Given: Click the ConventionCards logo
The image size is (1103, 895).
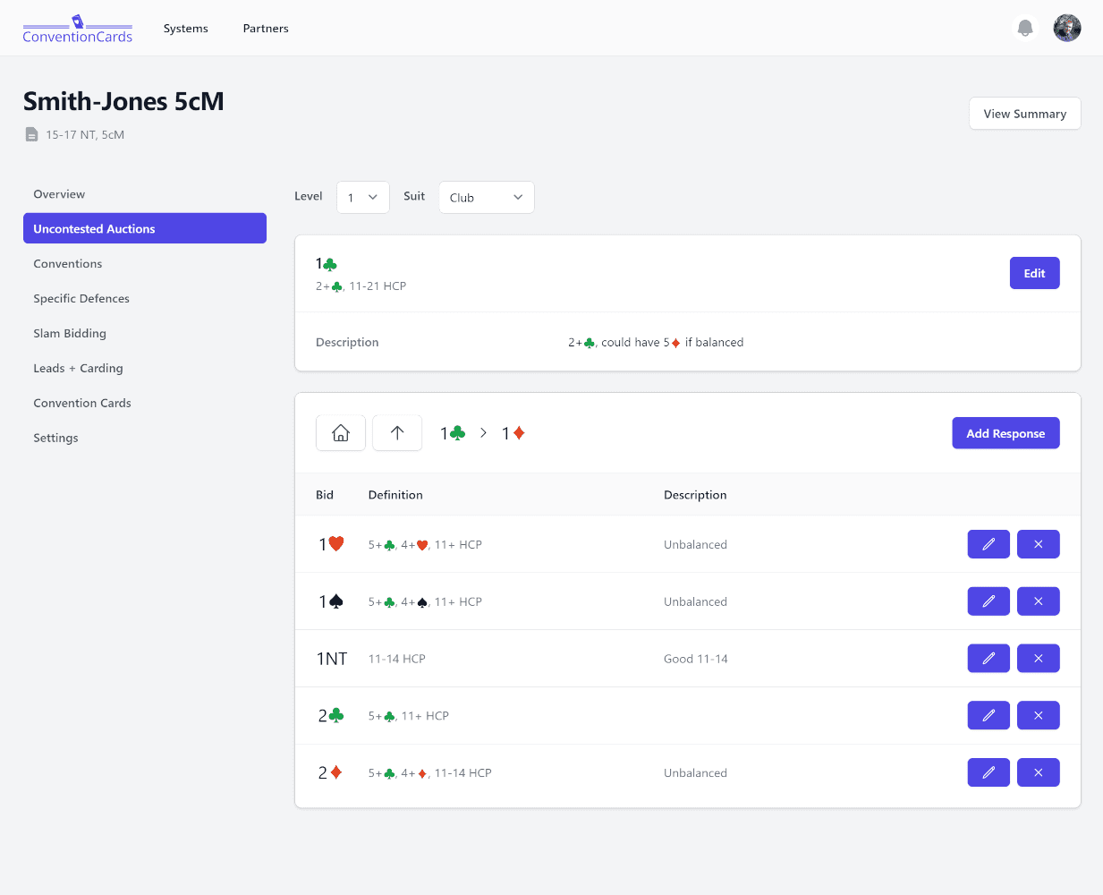Looking at the screenshot, I should point(78,29).
